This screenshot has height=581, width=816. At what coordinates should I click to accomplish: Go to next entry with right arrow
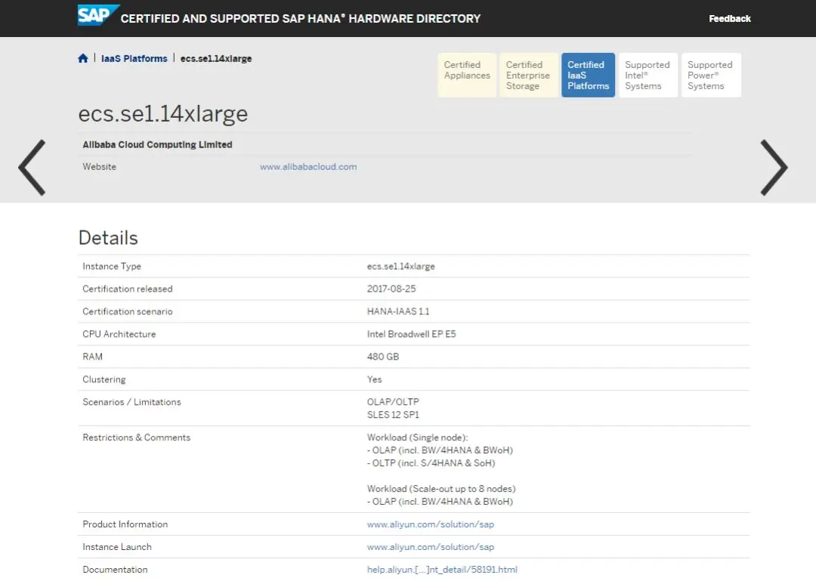click(x=774, y=167)
